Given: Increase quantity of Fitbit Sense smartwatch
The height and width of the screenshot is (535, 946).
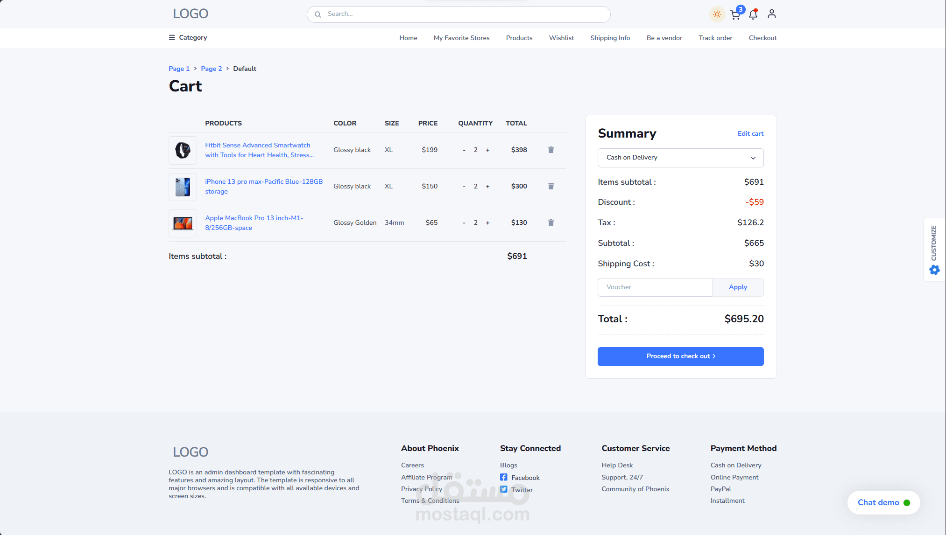Looking at the screenshot, I should [487, 150].
